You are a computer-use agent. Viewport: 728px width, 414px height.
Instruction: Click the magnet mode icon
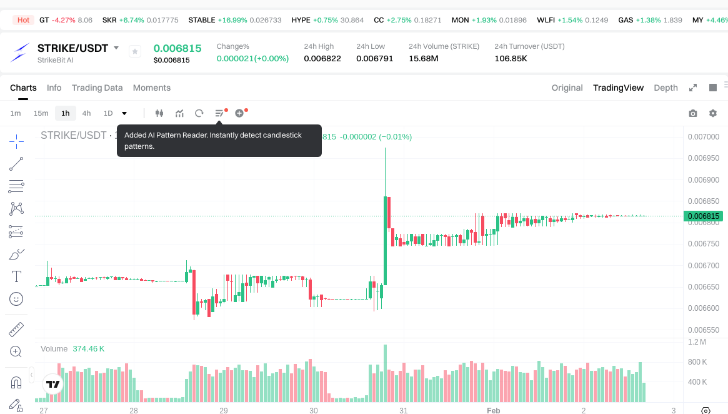click(x=16, y=382)
